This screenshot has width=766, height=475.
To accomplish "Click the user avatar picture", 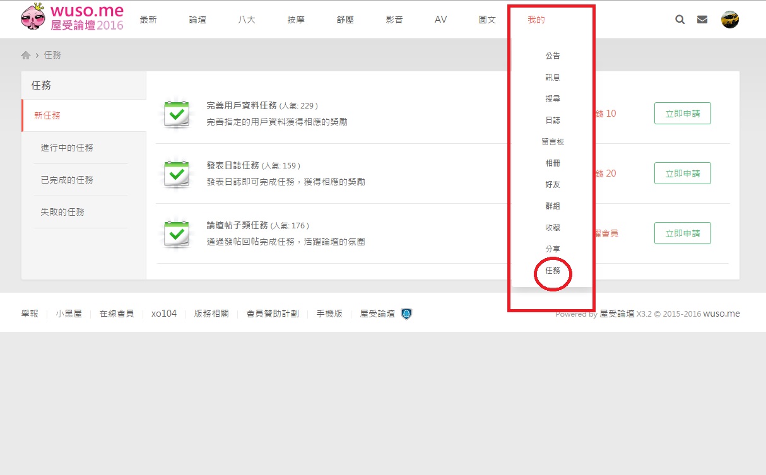I will 730,20.
